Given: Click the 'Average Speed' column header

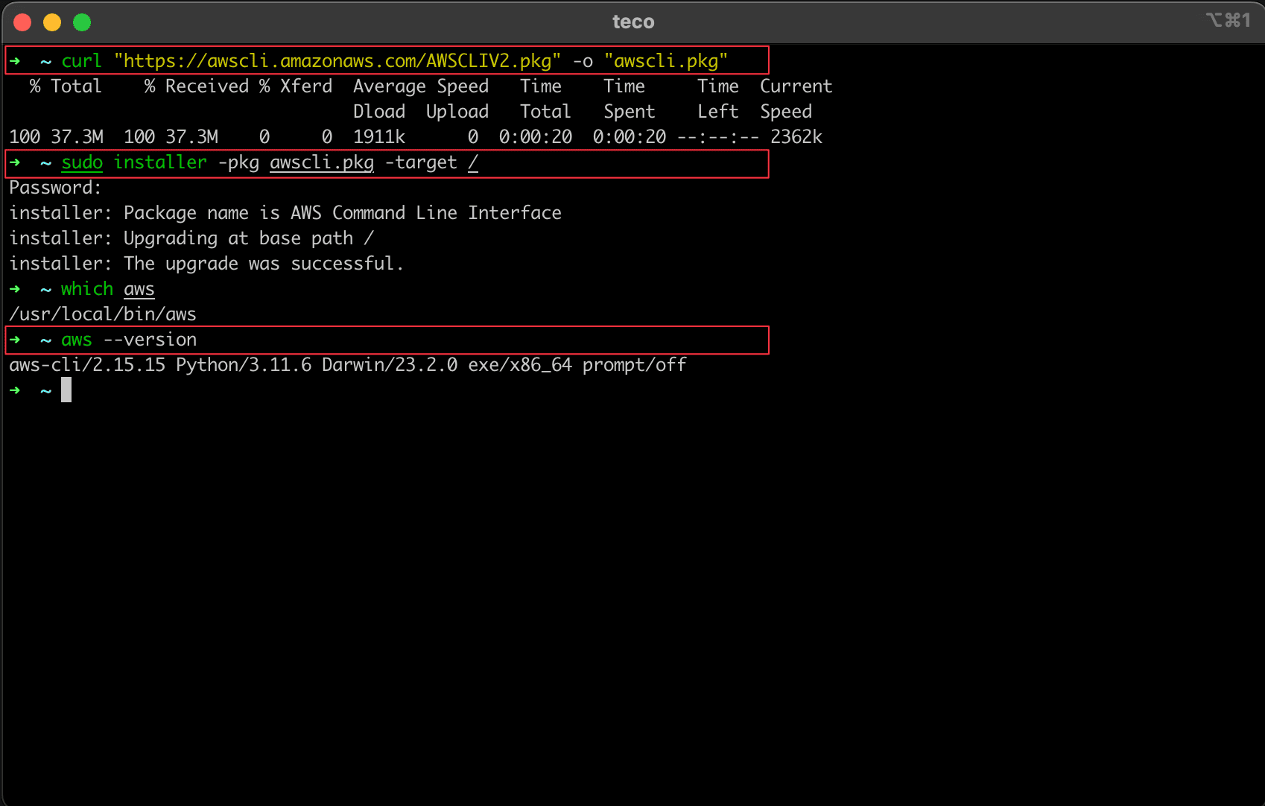Looking at the screenshot, I should [421, 86].
